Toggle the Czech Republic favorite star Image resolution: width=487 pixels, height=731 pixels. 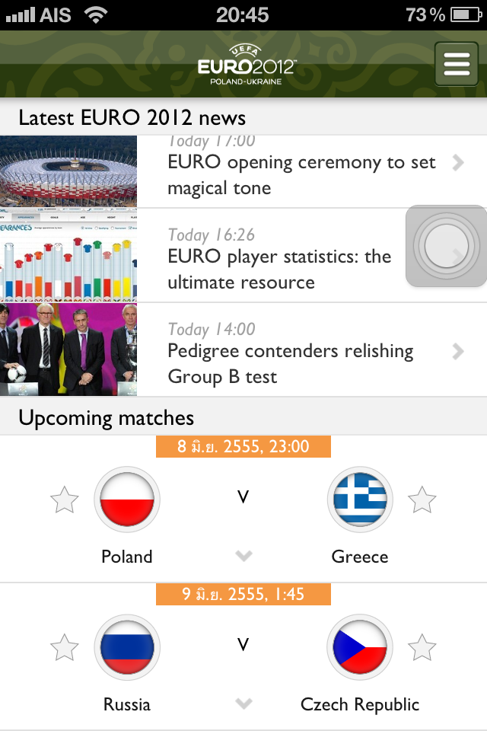tap(422, 647)
